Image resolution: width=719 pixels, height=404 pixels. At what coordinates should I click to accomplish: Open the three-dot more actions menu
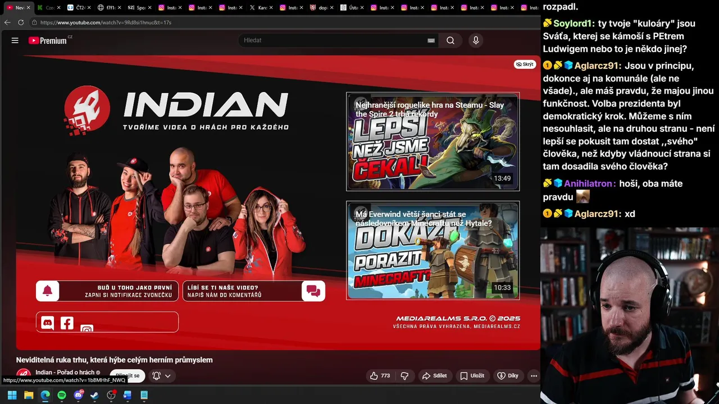[534, 376]
